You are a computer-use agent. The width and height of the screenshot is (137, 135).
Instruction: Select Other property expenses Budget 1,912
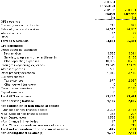point(111,73)
